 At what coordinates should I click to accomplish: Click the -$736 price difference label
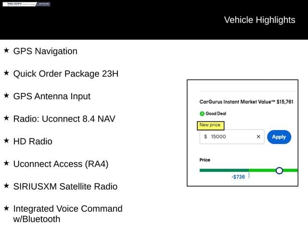click(x=238, y=177)
